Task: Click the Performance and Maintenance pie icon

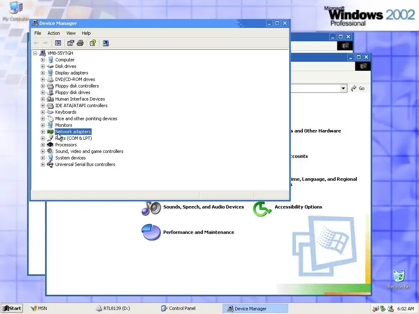Action: 151,232
